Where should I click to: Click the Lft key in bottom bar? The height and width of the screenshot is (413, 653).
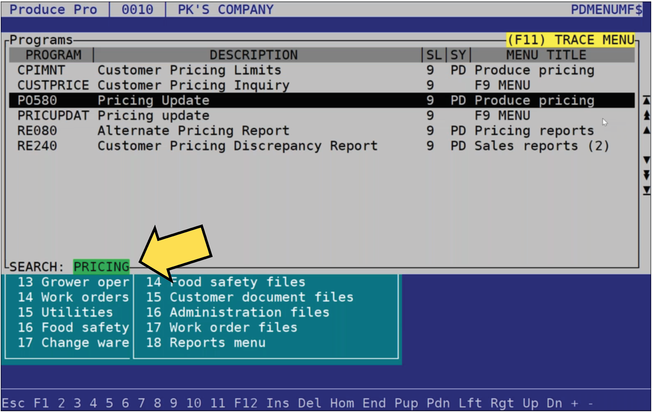point(470,403)
